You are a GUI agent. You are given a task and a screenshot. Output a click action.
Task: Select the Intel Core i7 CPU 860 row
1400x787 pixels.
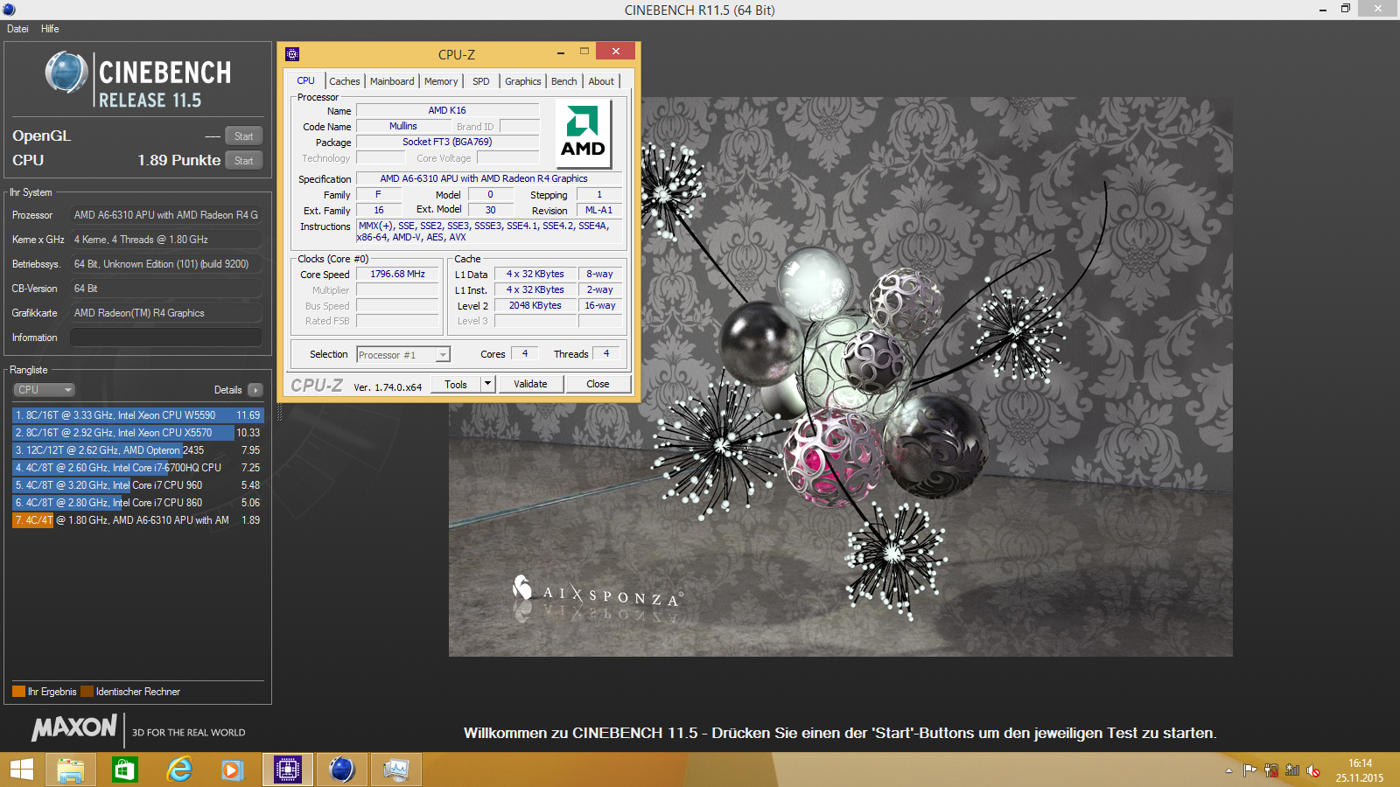coord(137,503)
